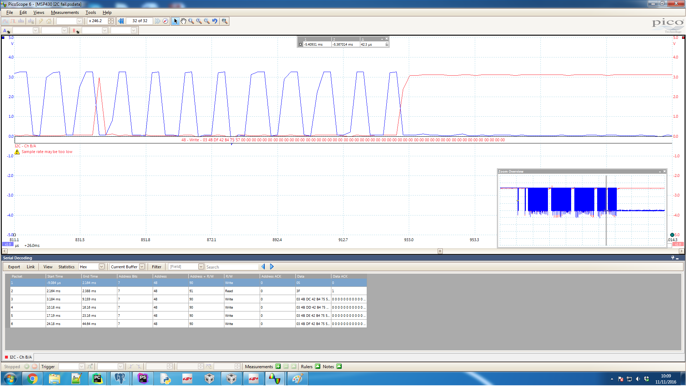Click the Export button in Serial Decoding
This screenshot has width=686, height=386.
[x=14, y=267]
